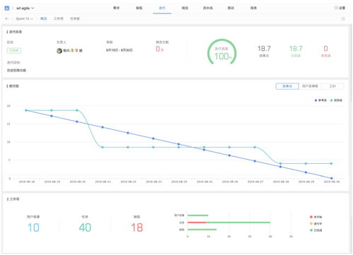The height and width of the screenshot is (255, 353).
Task: Click the back arrow beside Sprint 15
Action: click(7, 18)
